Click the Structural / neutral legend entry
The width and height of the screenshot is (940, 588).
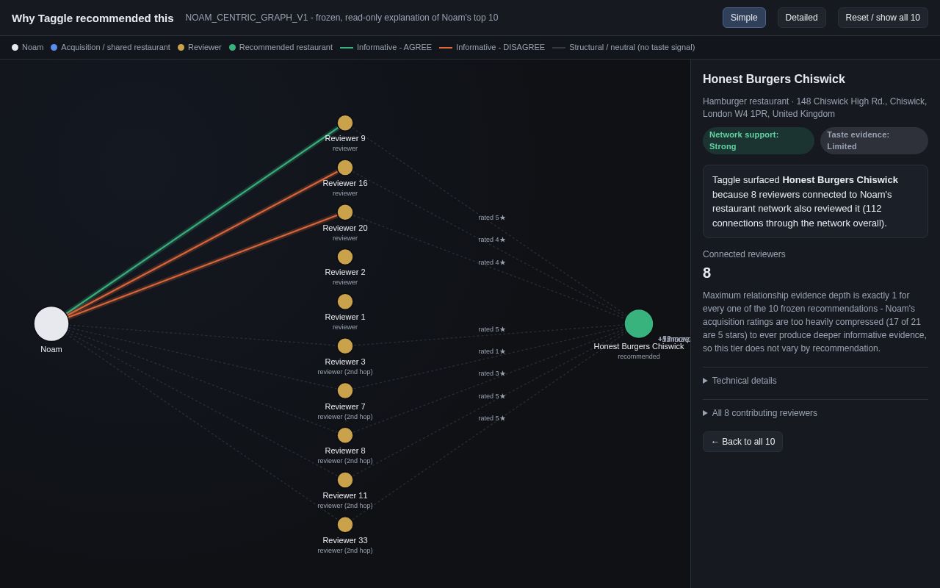coord(623,47)
